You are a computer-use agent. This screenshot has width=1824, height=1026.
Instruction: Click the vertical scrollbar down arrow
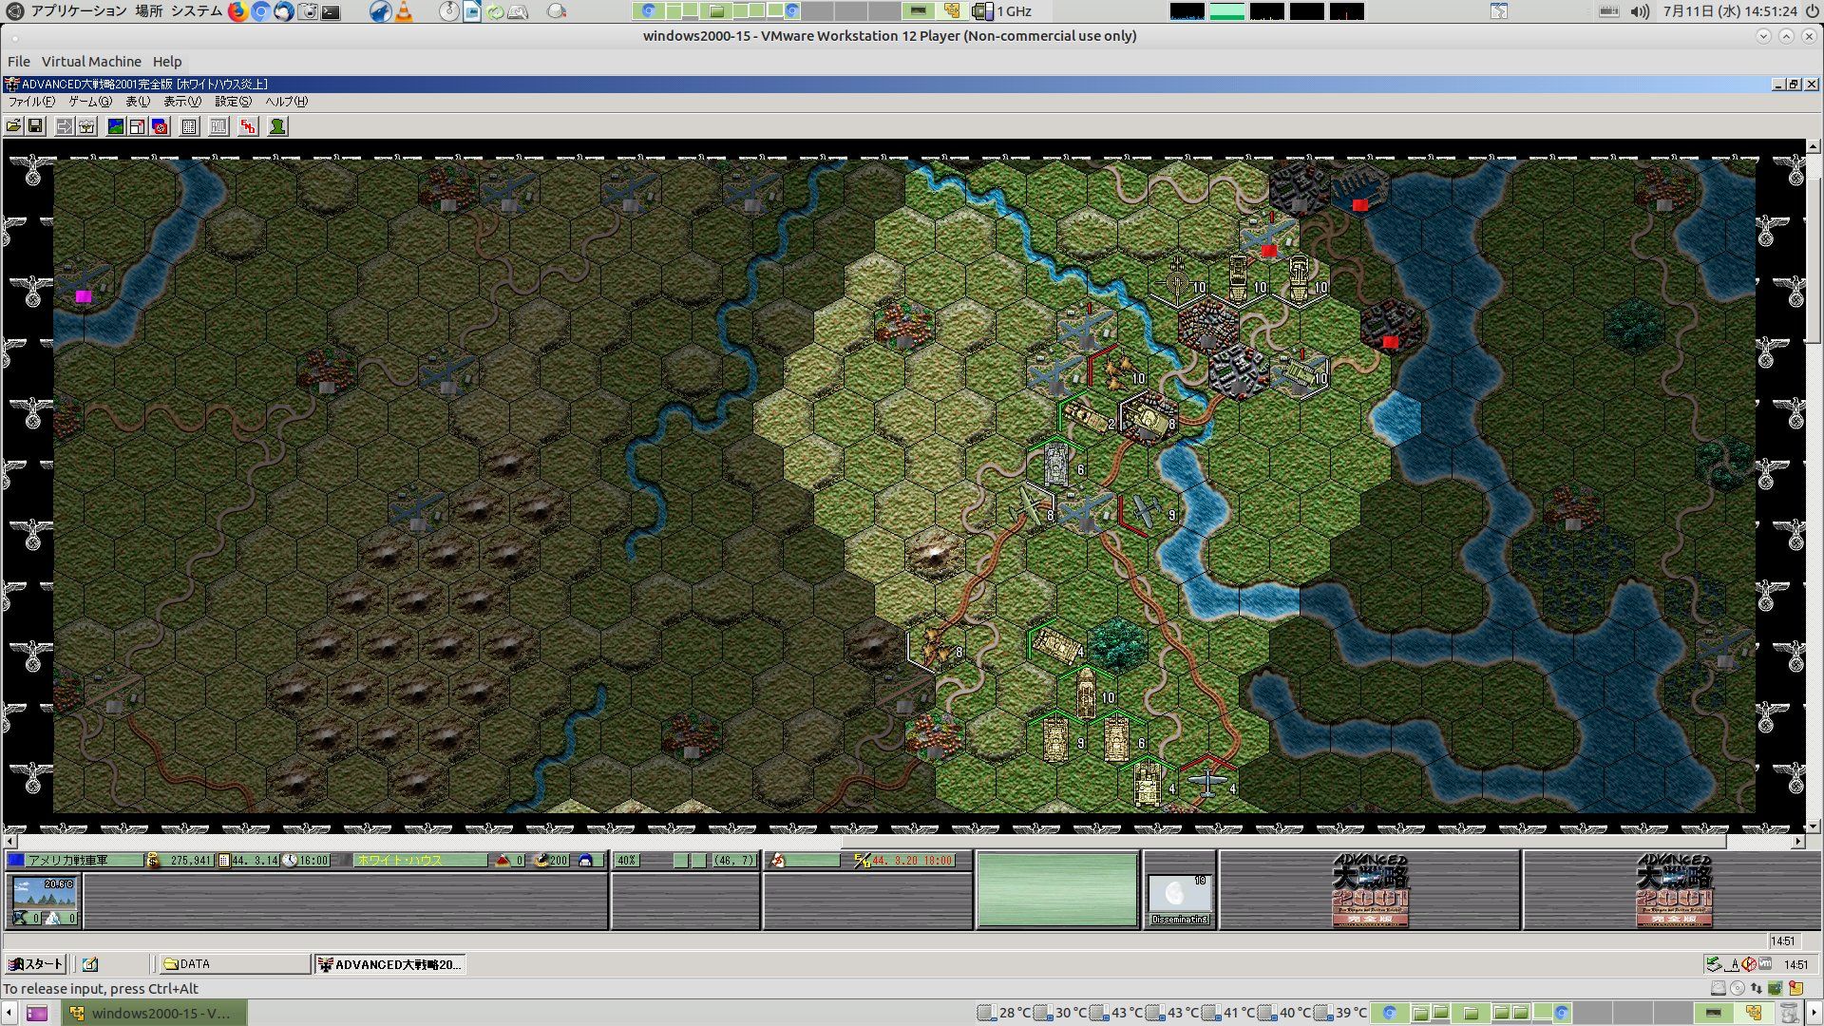pos(1813,826)
